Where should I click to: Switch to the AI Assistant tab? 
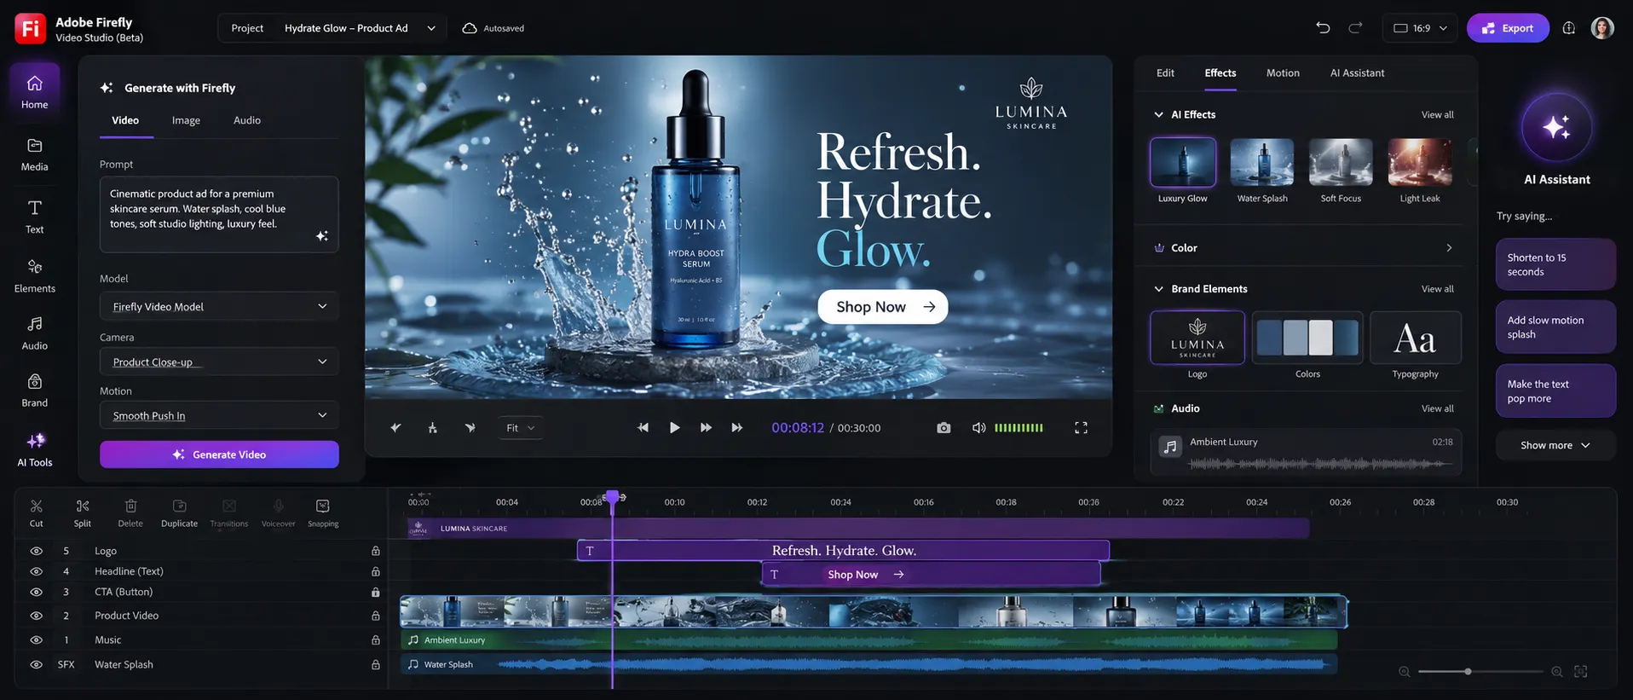[1357, 73]
